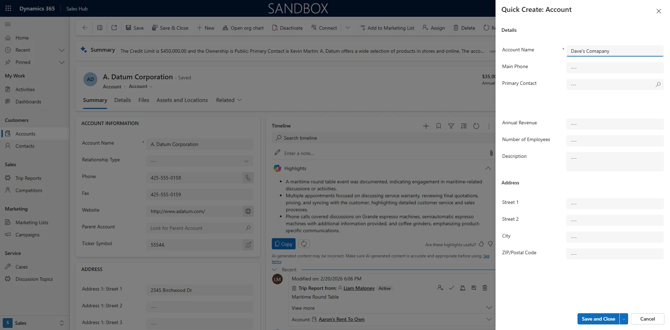Refresh the timeline
The width and height of the screenshot is (670, 330).
[x=476, y=126]
